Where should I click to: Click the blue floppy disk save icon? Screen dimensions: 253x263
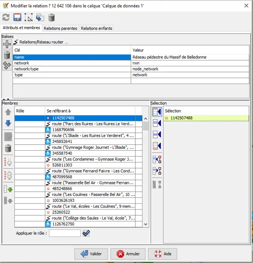point(17,18)
